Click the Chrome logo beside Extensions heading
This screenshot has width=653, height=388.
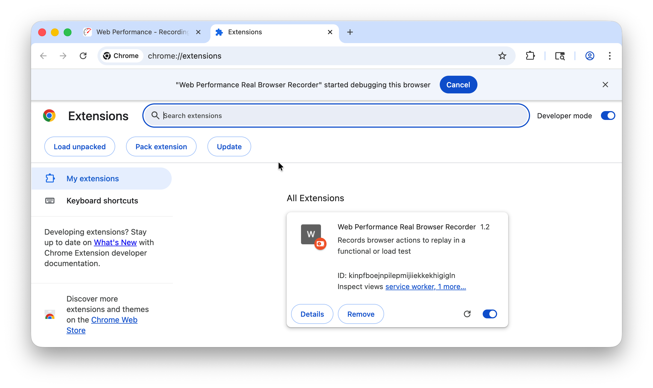click(x=49, y=116)
